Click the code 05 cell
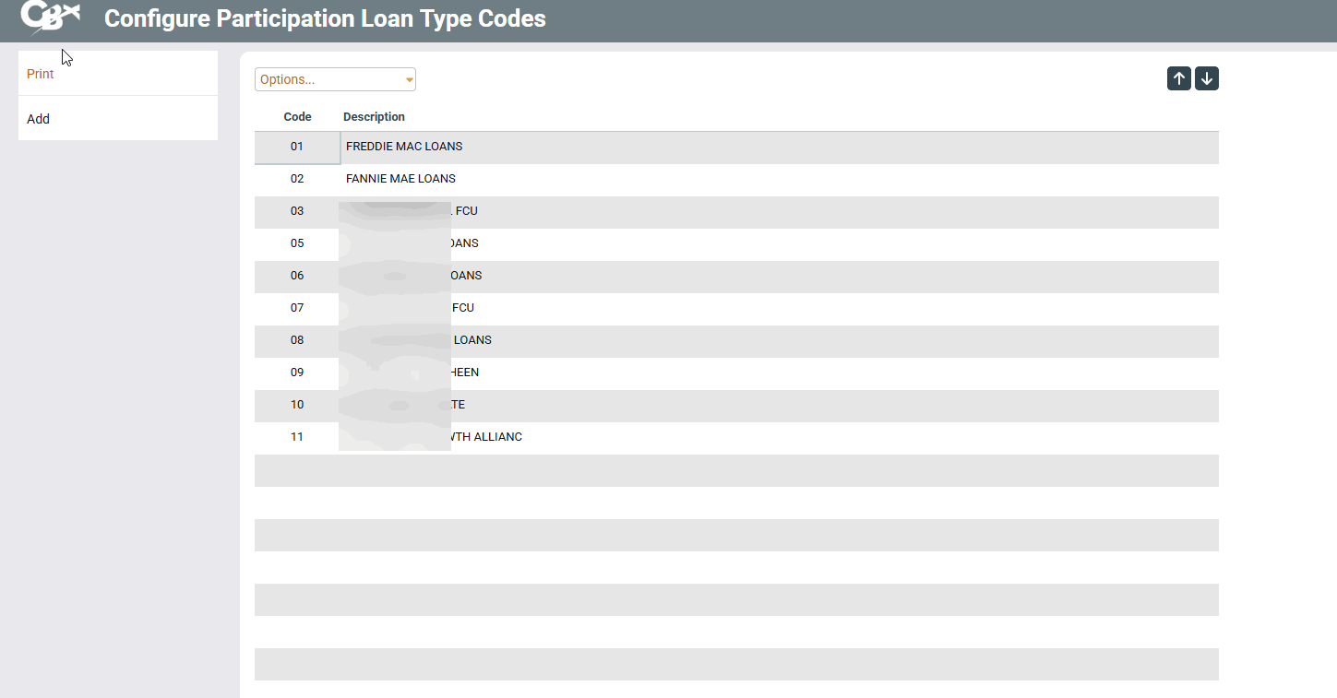The image size is (1337, 698). tap(297, 243)
